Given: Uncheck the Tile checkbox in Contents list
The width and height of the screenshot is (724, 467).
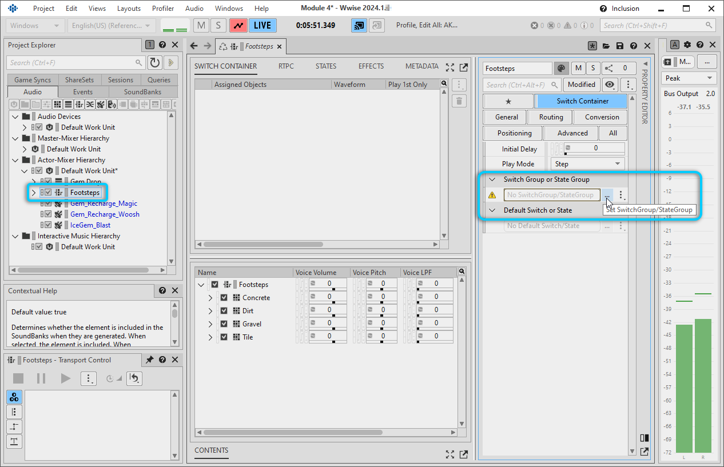Looking at the screenshot, I should (x=224, y=337).
